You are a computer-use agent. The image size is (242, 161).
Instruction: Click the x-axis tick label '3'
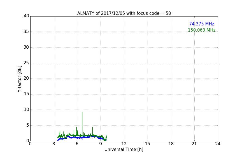(54, 144)
